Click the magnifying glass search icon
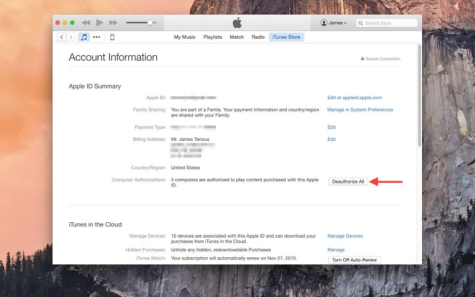Screen dimensions: 475x297 coord(360,23)
